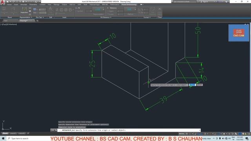
Task: Toggle grid display in status bar
Action: pos(187,134)
